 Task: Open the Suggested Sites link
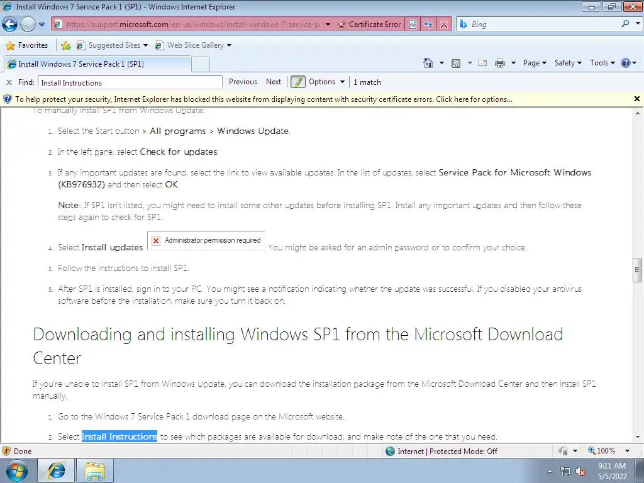pyautogui.click(x=112, y=45)
